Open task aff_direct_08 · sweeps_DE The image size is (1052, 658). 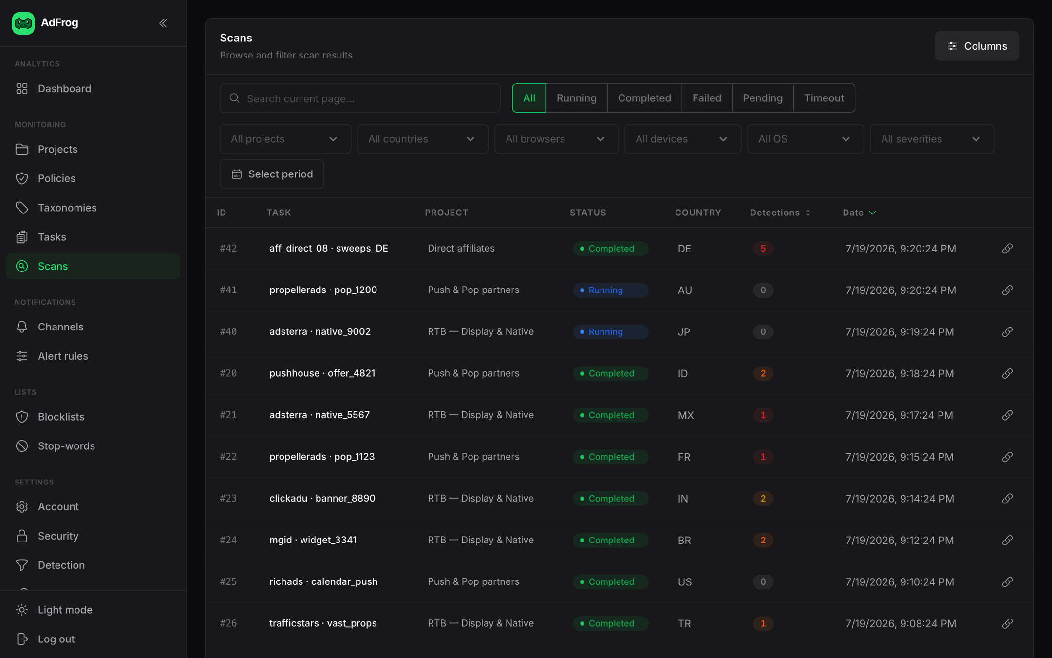[x=329, y=248]
